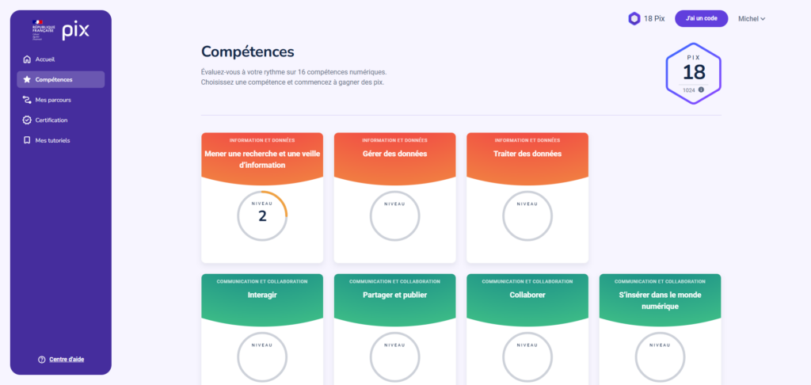Select the Traiter des données card
811x385 pixels.
pyautogui.click(x=527, y=197)
